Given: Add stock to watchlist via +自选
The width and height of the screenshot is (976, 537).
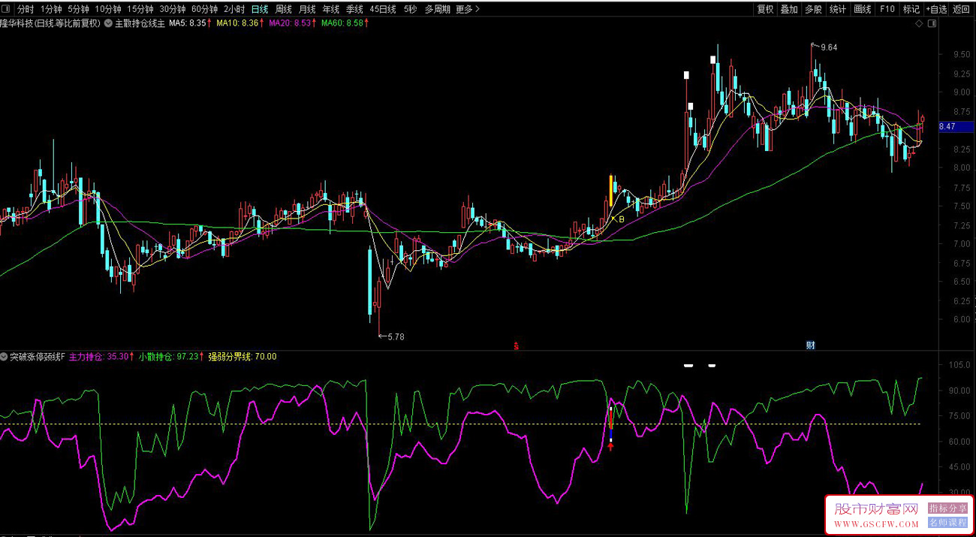Looking at the screenshot, I should pyautogui.click(x=936, y=10).
